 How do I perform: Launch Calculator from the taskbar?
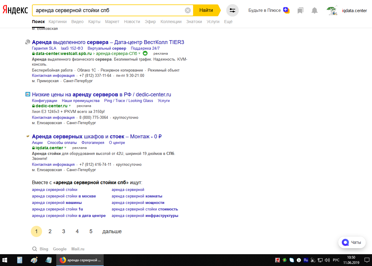pos(20,260)
